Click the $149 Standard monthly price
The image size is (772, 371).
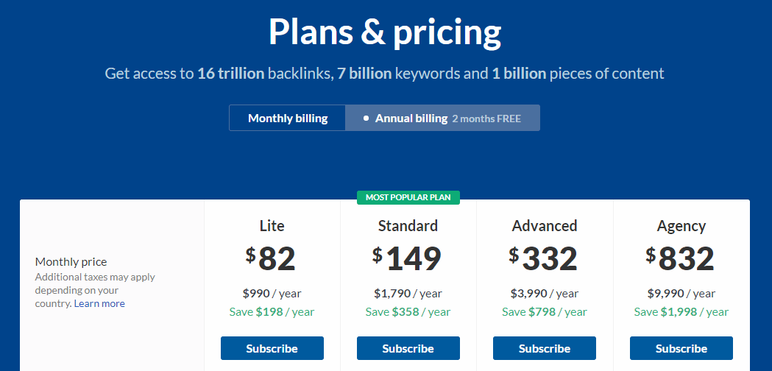click(407, 258)
